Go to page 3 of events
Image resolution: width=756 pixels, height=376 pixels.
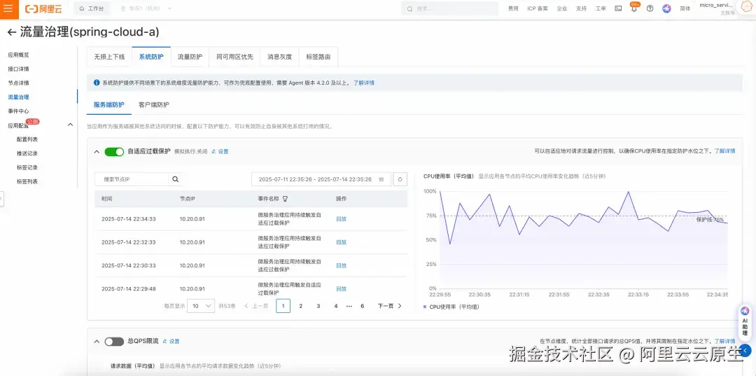point(318,305)
